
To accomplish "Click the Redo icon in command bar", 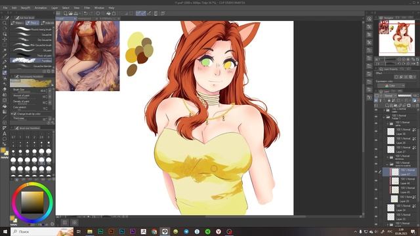I will point(91,13).
